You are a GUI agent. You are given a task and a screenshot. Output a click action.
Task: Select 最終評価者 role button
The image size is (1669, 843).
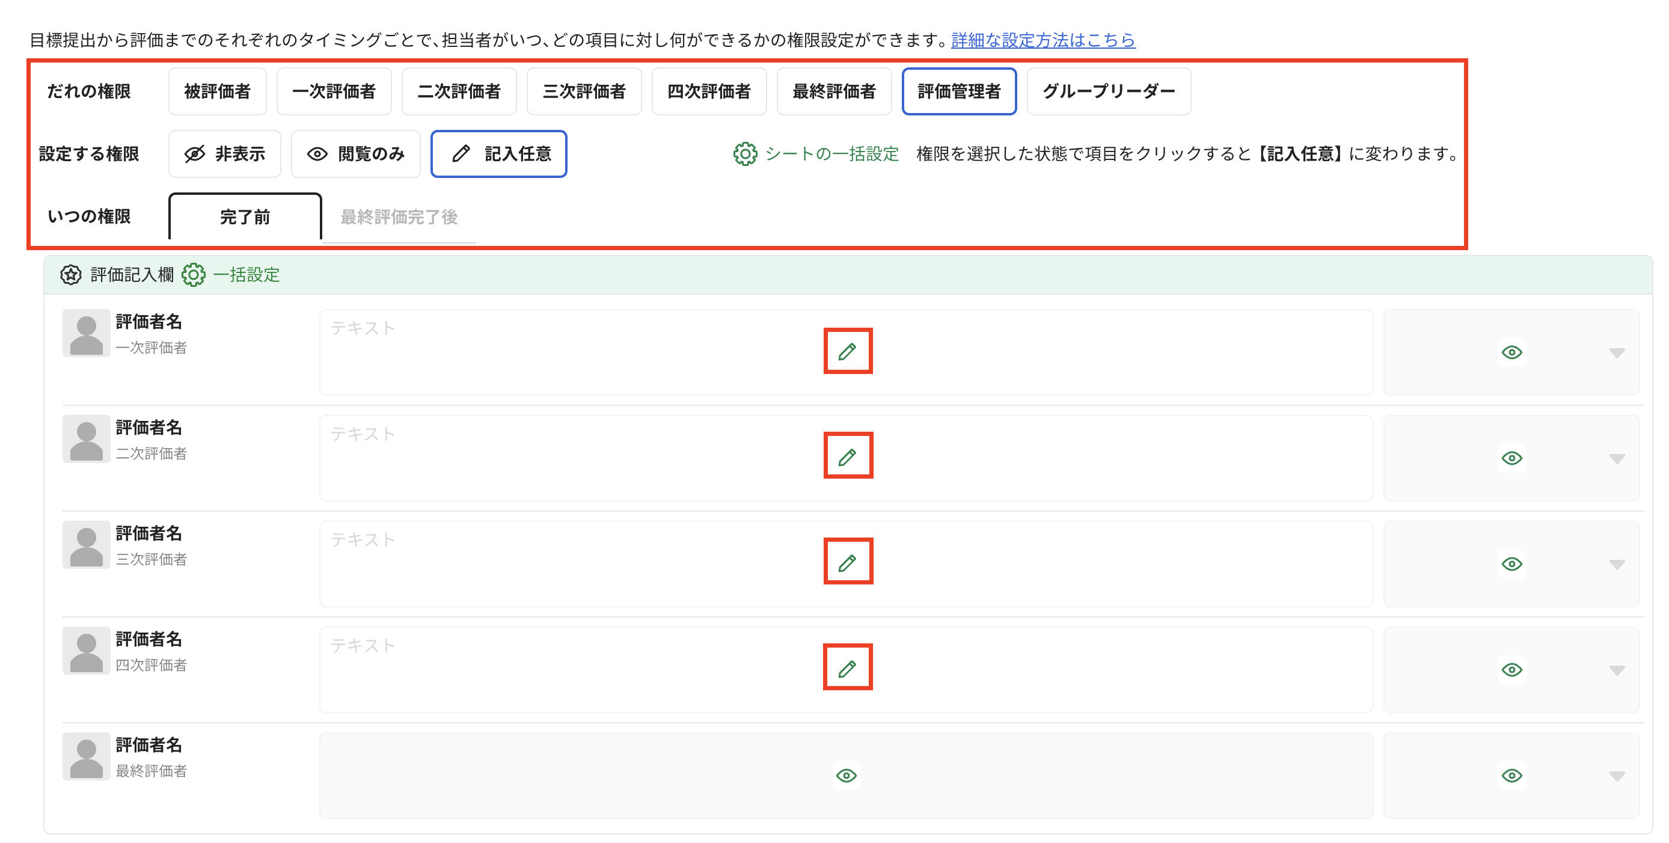[834, 91]
